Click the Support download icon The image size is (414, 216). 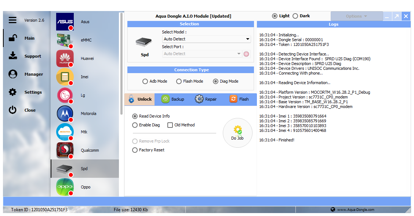13,56
